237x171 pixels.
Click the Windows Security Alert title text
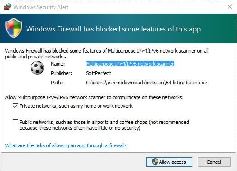tap(41, 7)
